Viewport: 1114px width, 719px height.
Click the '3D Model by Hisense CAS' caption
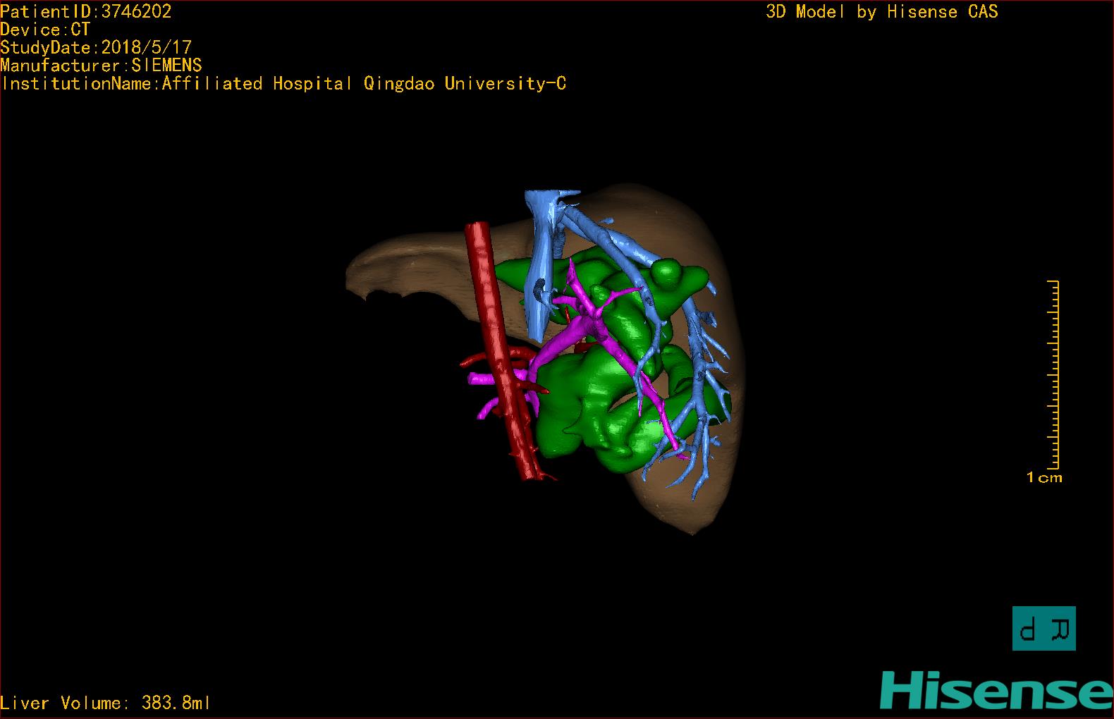882,11
